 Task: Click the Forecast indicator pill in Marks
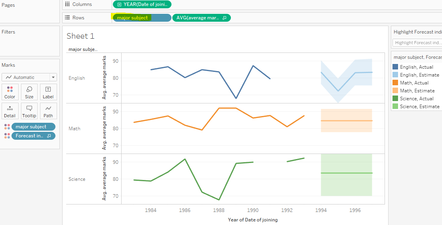[33, 136]
